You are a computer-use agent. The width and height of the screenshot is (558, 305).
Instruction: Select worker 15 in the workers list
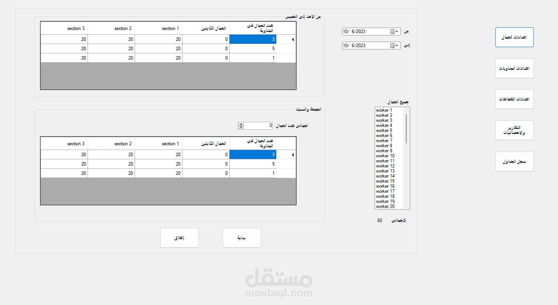[x=385, y=181]
